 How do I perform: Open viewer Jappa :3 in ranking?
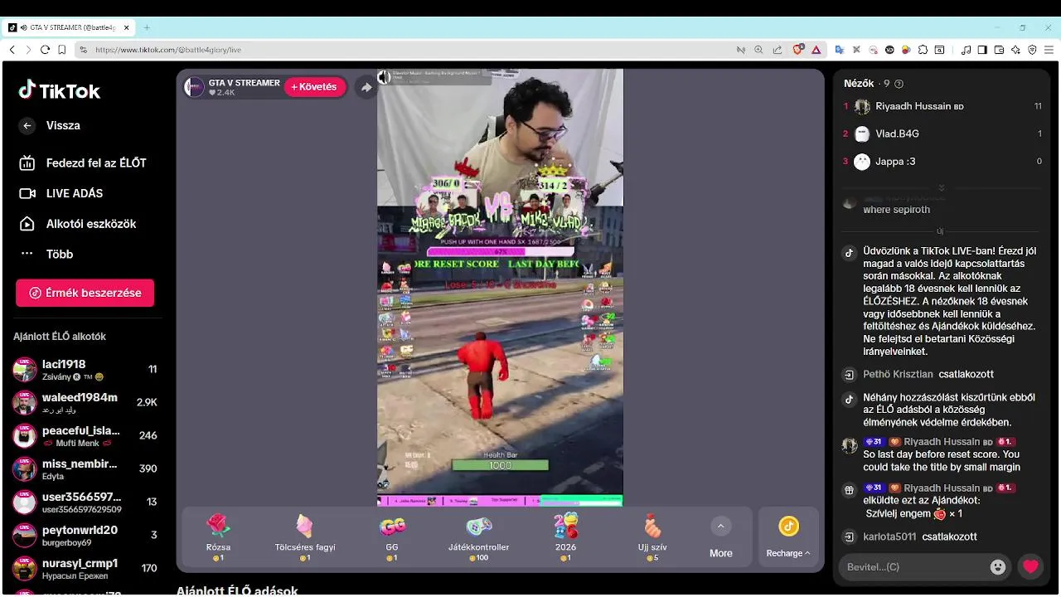click(x=942, y=162)
